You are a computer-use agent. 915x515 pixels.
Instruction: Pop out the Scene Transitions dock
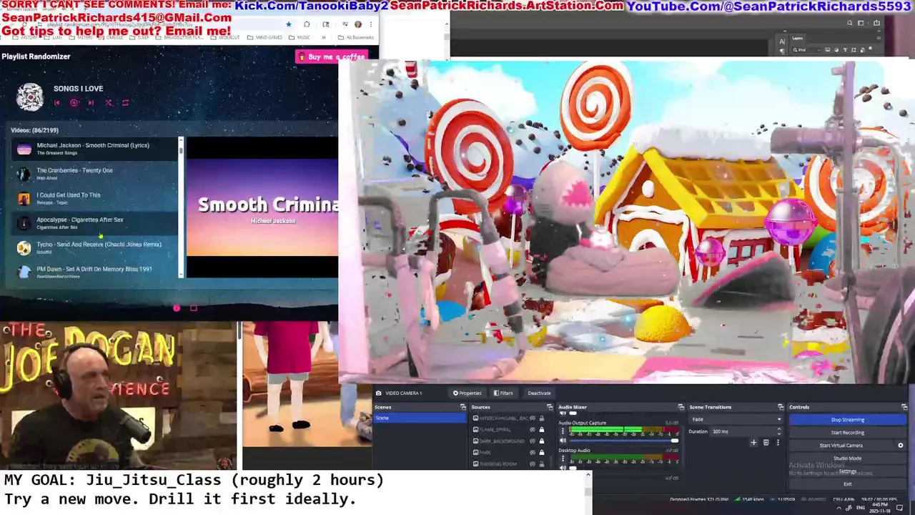coord(781,407)
